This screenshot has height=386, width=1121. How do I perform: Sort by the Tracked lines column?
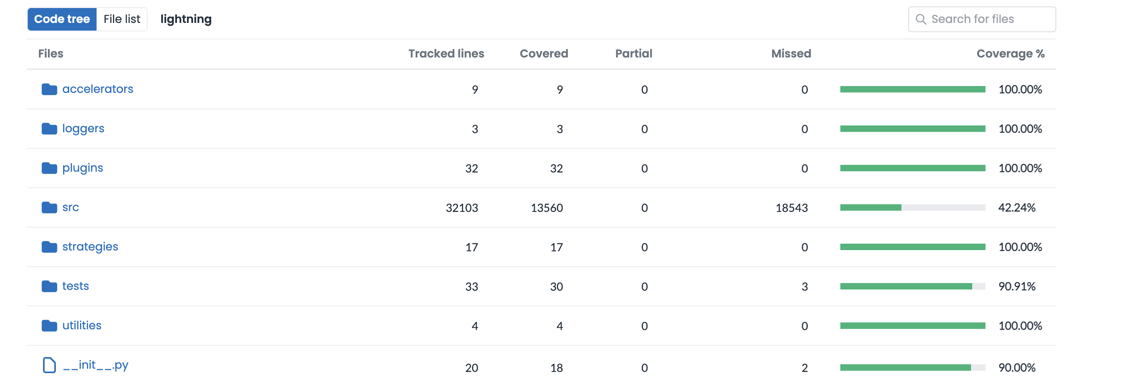click(446, 53)
